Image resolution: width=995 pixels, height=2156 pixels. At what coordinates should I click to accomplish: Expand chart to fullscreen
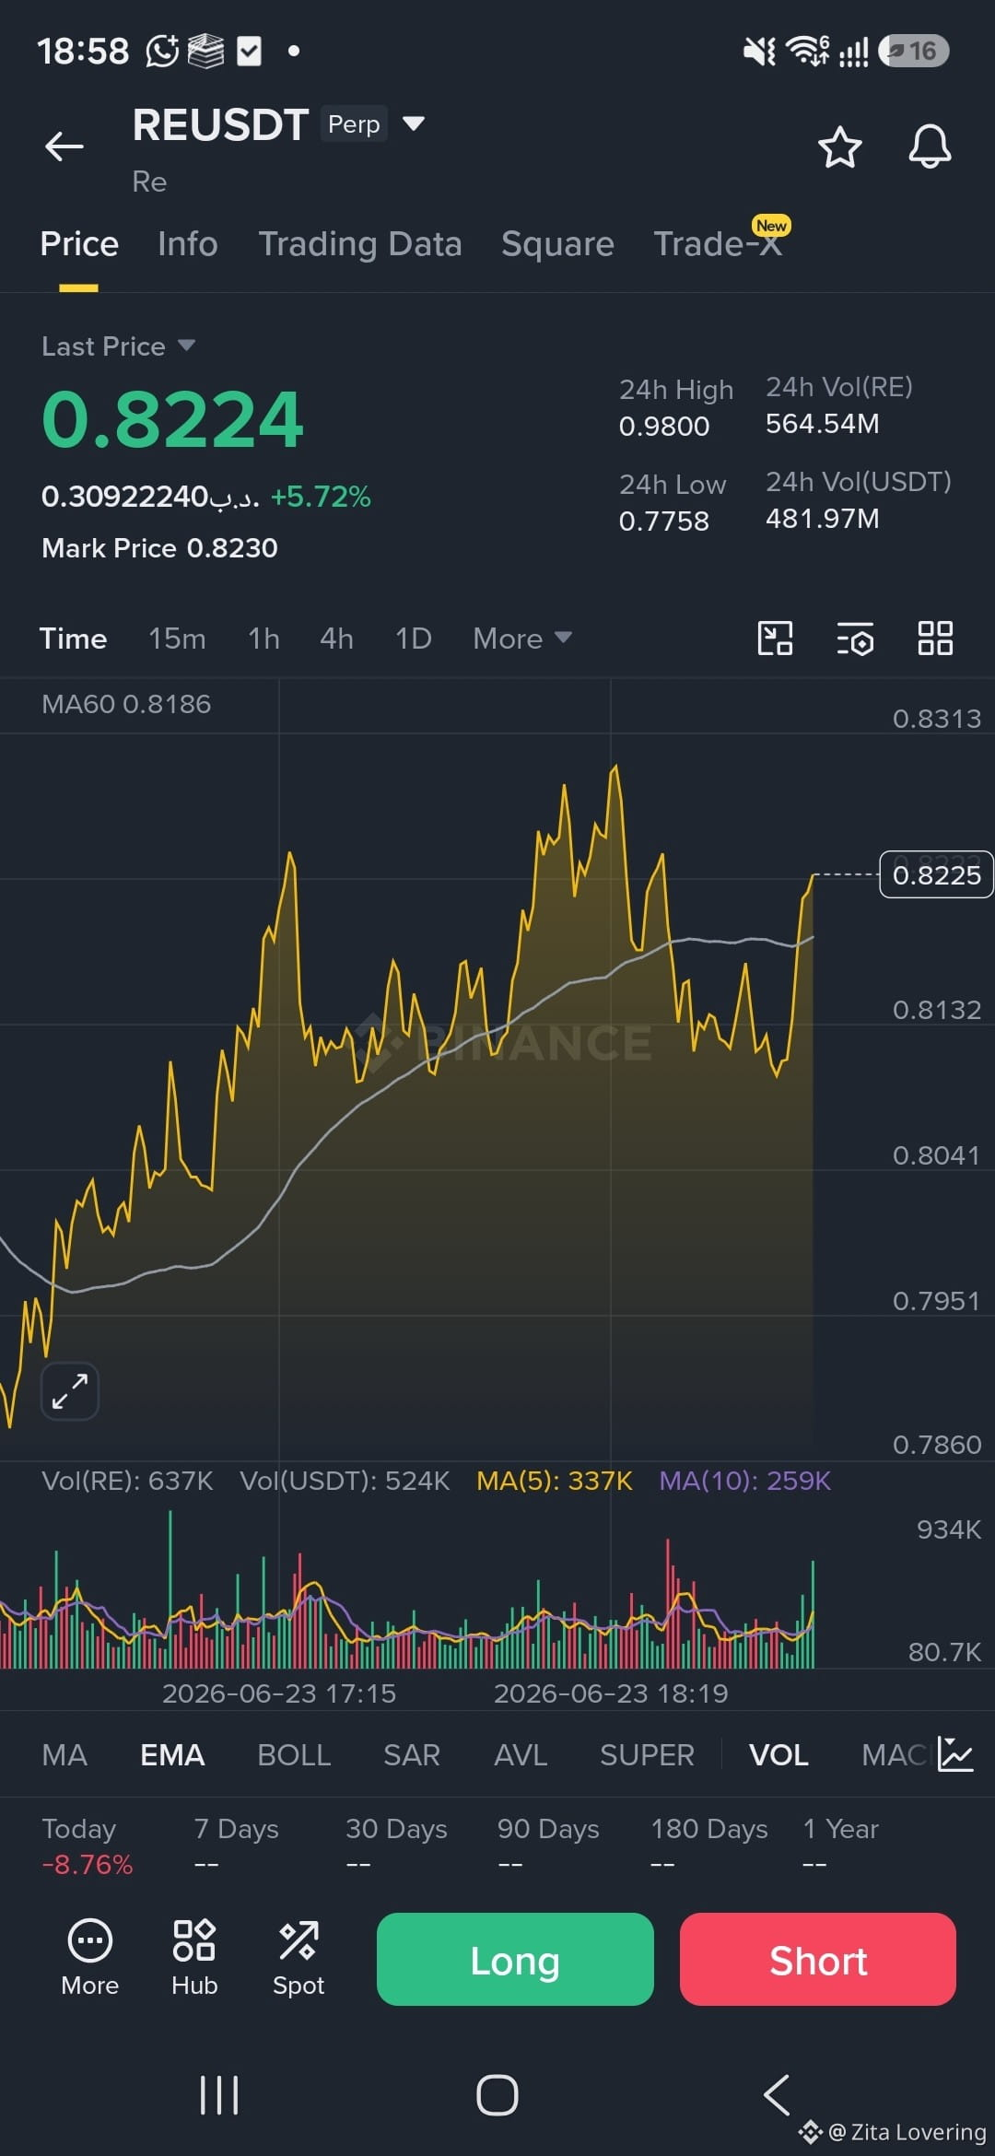click(70, 1390)
